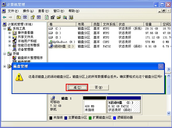Viewport: 172px width, 128px height.
Task: Click 是(Y) to confirm formatting
Action: point(77,87)
